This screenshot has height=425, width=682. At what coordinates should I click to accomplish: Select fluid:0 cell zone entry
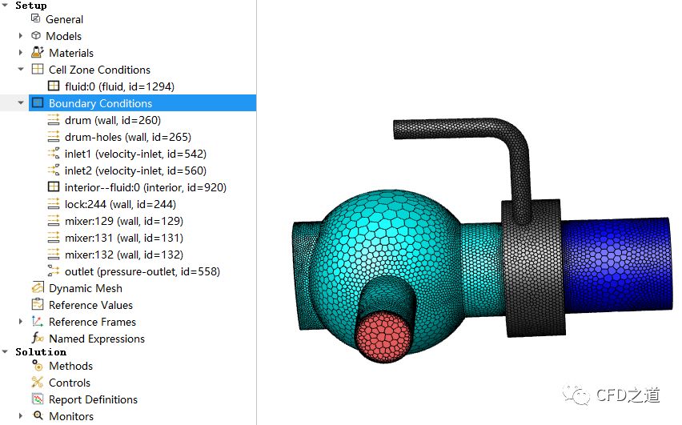pos(119,86)
